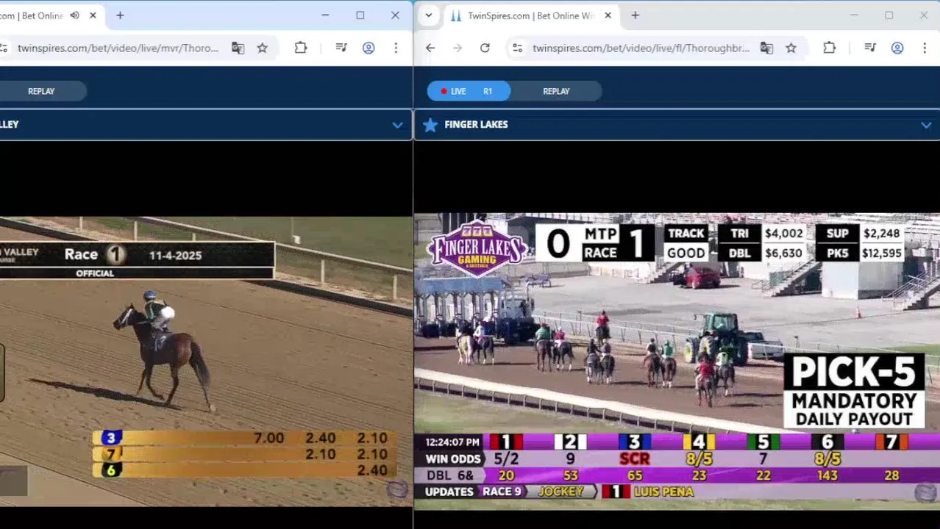
Task: Click the address bar in right browser window
Action: click(x=640, y=48)
